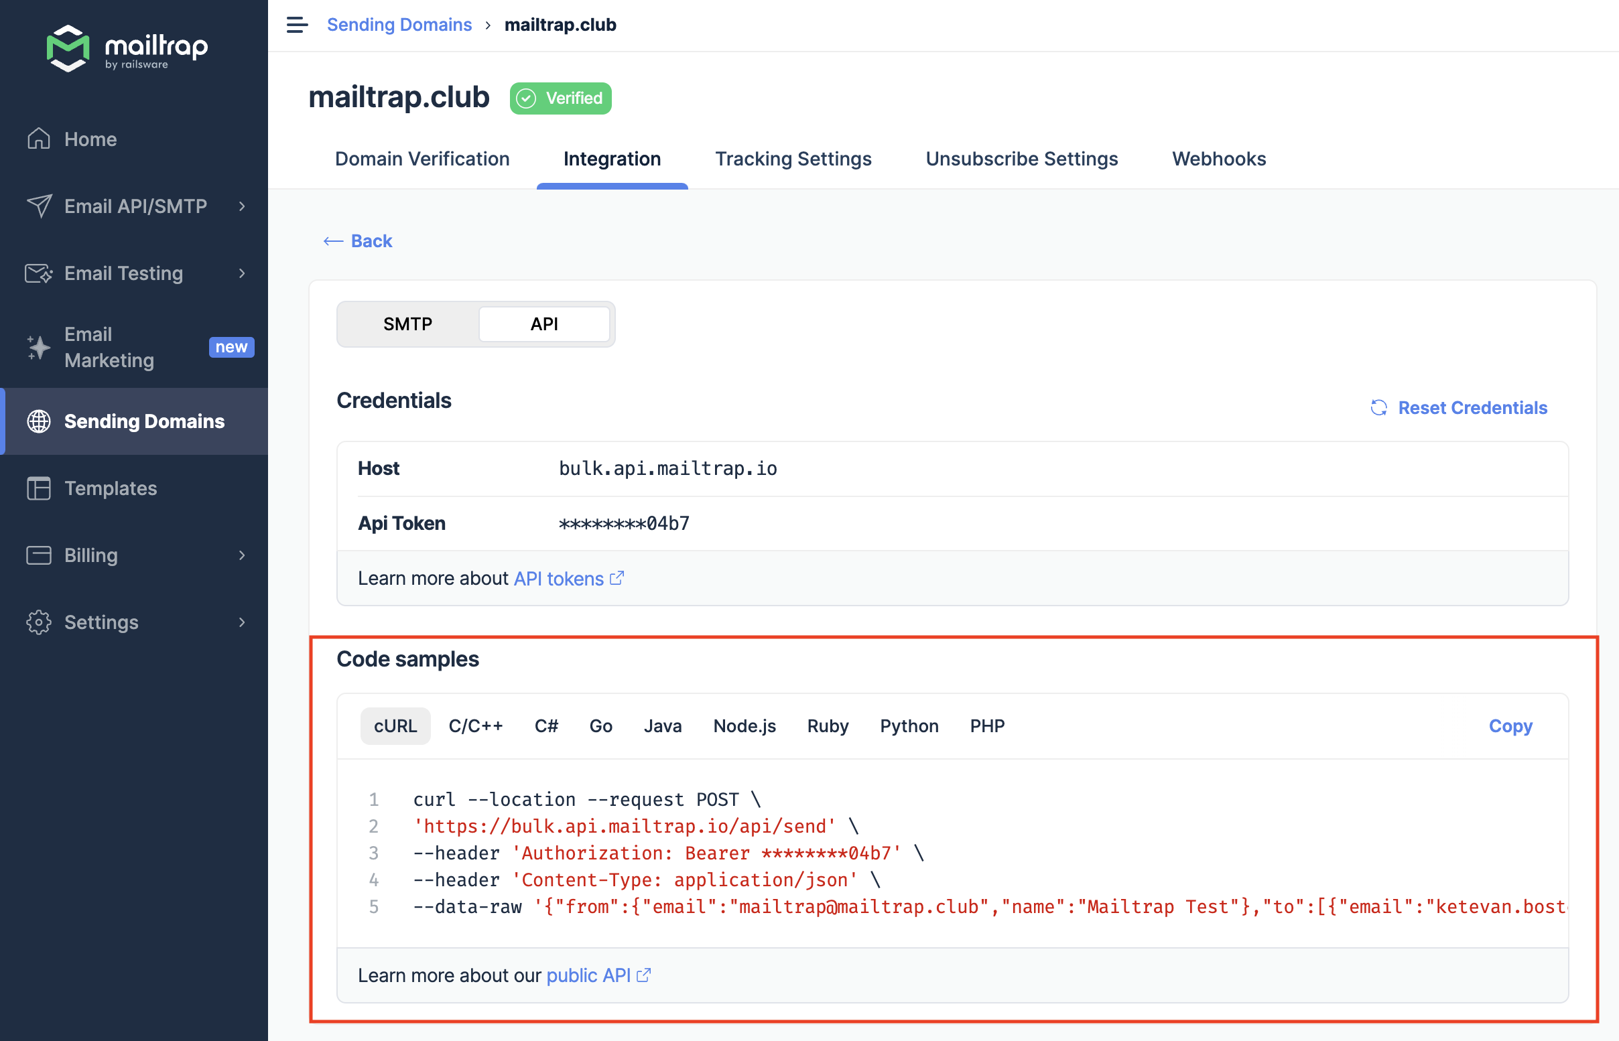Click the Email Testing envelope icon
This screenshot has width=1619, height=1041.
[38, 273]
